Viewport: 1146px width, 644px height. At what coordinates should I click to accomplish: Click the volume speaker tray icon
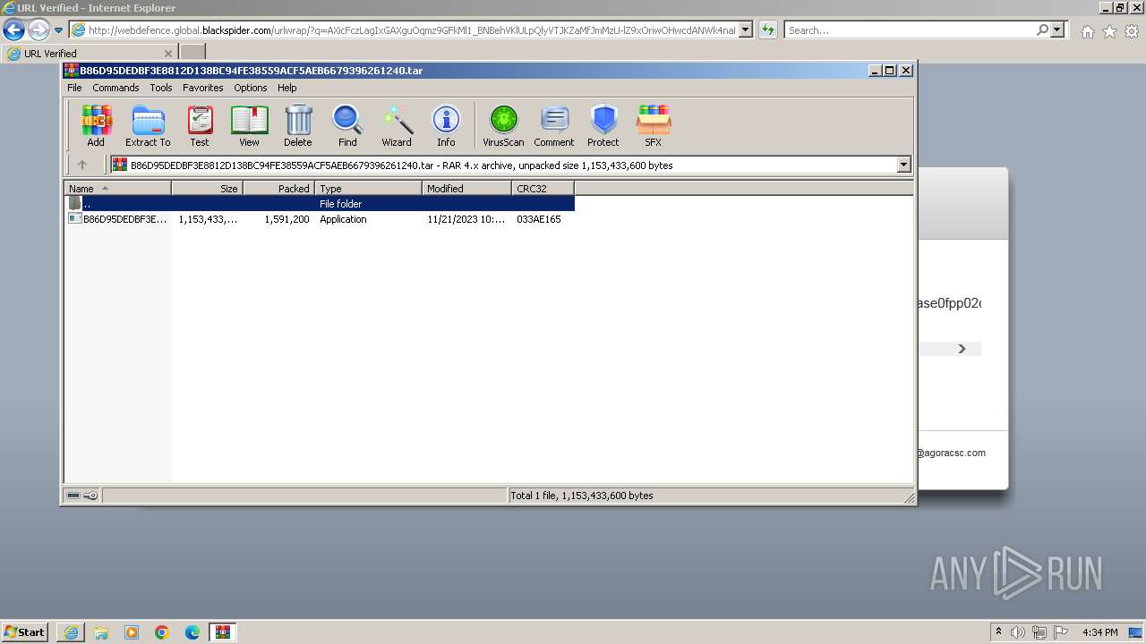(1018, 632)
